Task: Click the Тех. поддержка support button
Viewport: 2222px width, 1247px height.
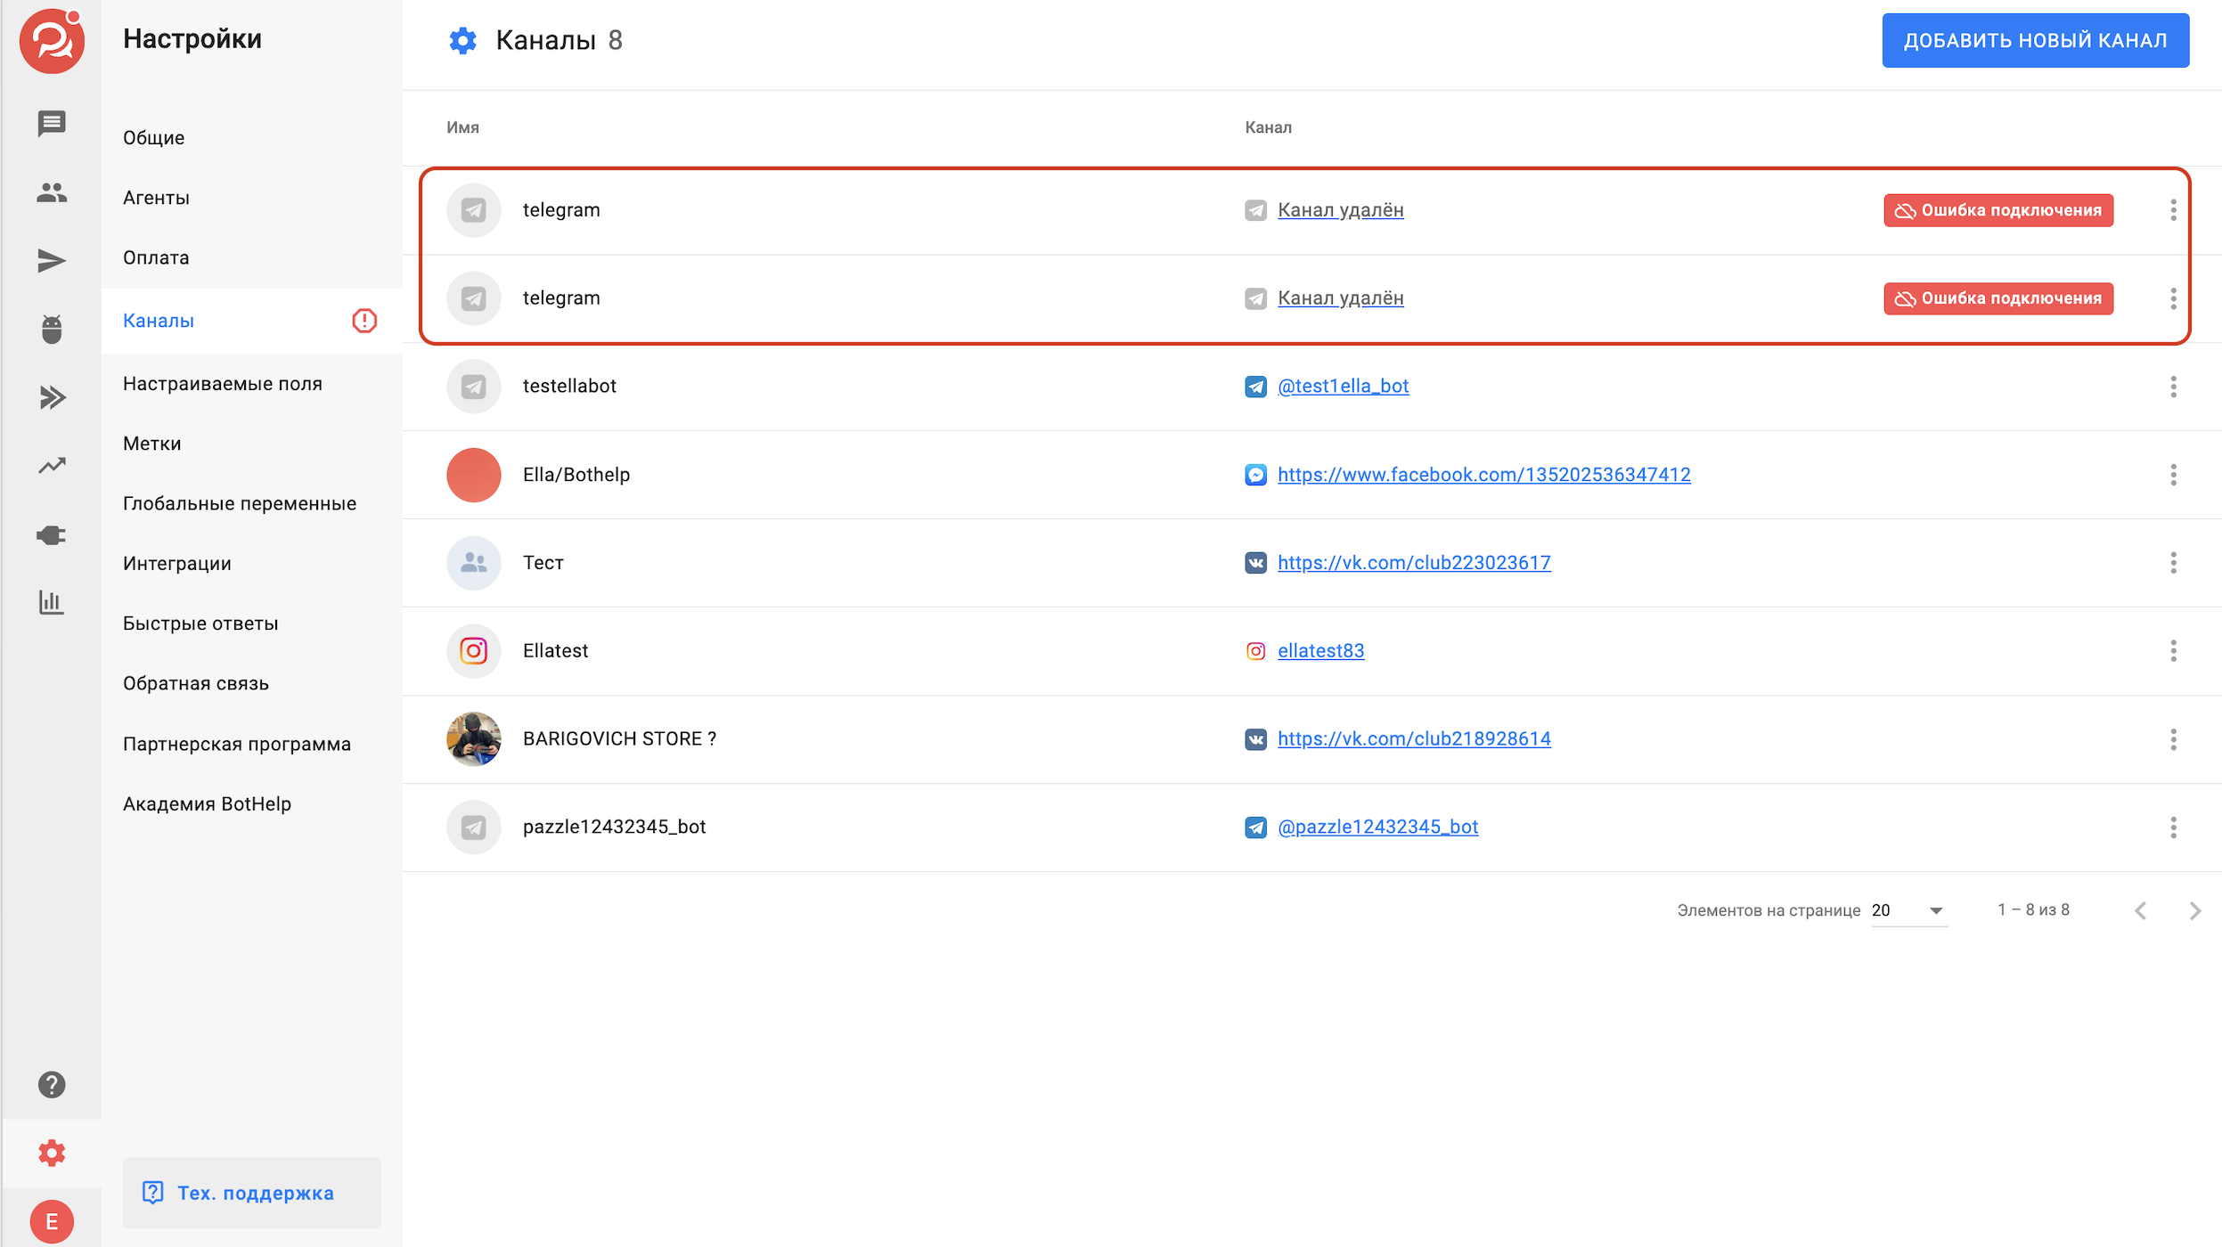Action: (251, 1193)
